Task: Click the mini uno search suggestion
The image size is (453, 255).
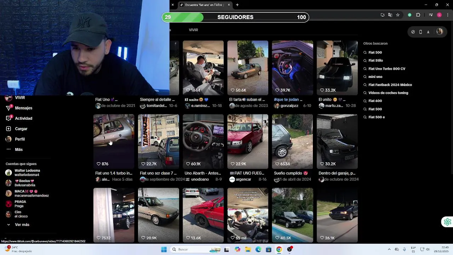Action: (375, 77)
